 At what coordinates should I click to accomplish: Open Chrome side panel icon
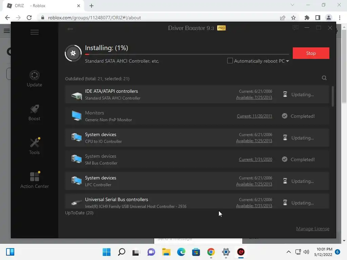(x=318, y=18)
